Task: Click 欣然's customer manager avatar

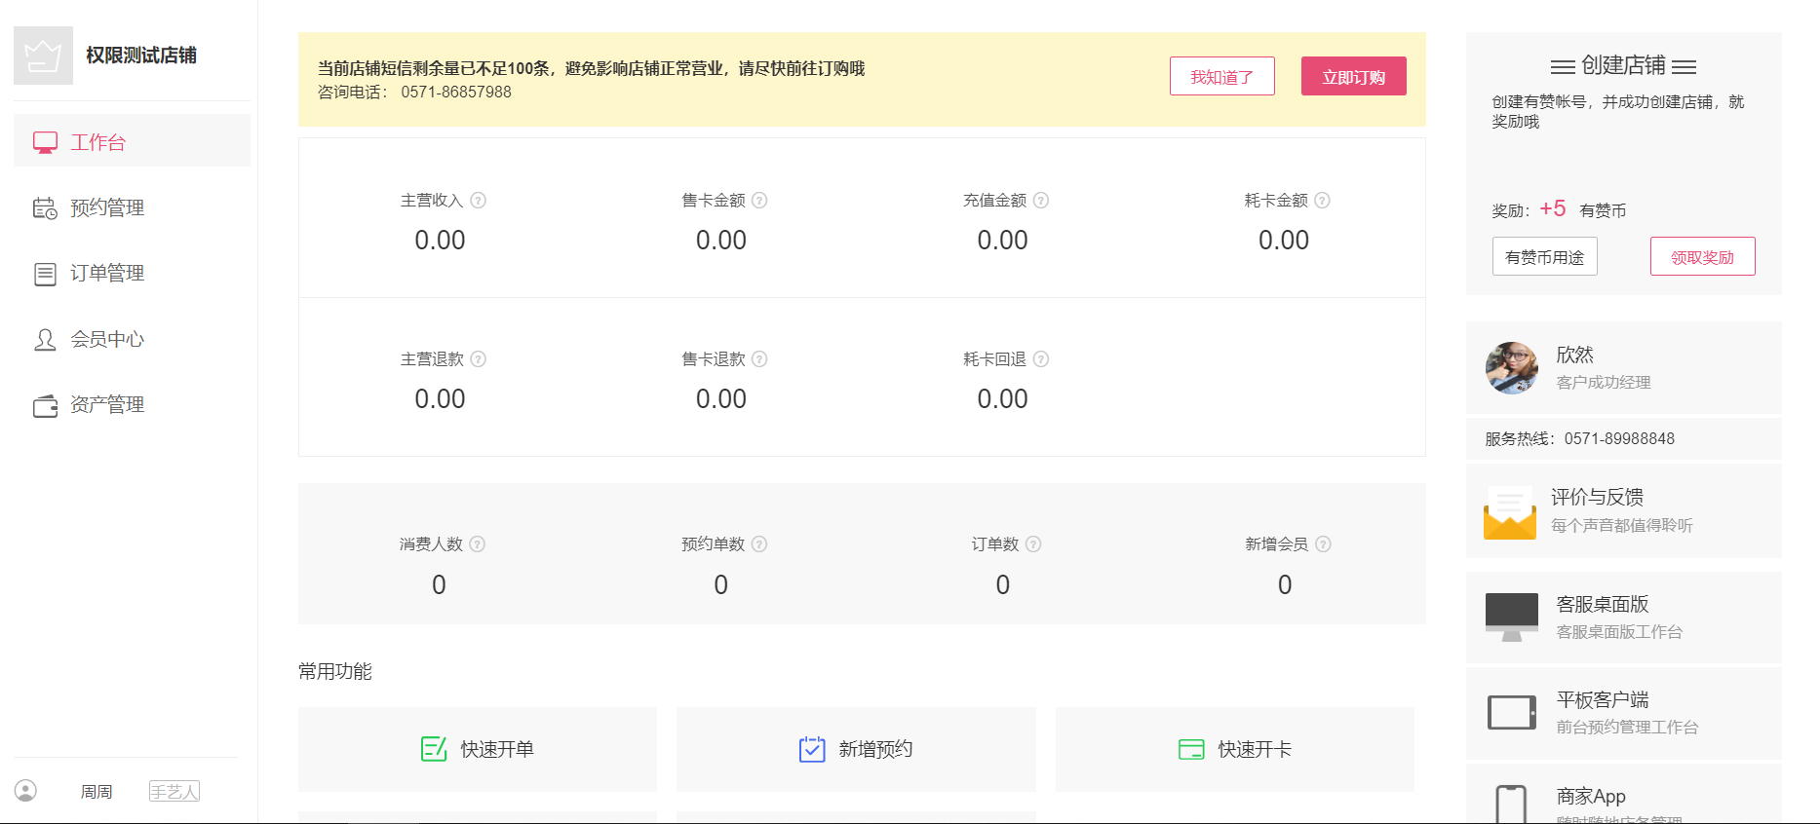Action: tap(1511, 368)
